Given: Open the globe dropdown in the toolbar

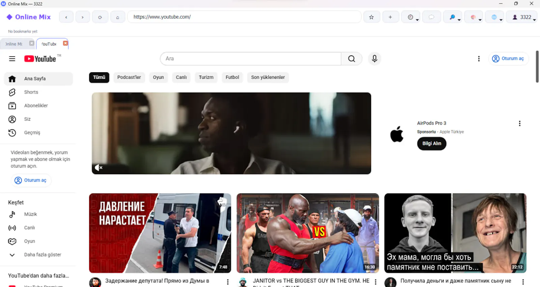Looking at the screenshot, I should click(494, 17).
